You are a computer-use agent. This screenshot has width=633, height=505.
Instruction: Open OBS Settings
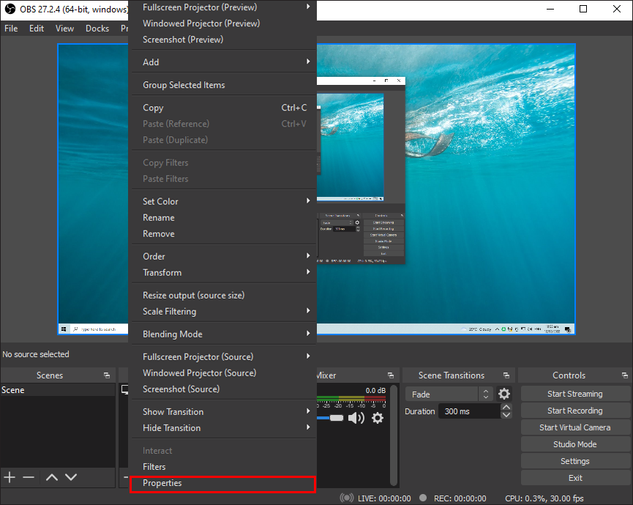tap(574, 460)
